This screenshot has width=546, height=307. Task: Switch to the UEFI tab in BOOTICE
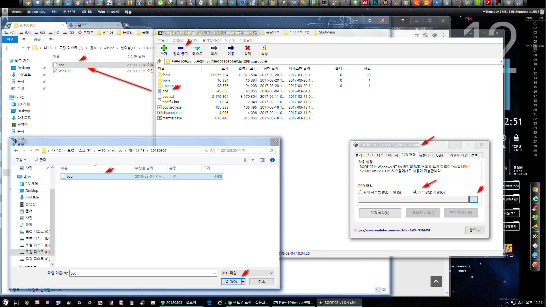(x=439, y=155)
